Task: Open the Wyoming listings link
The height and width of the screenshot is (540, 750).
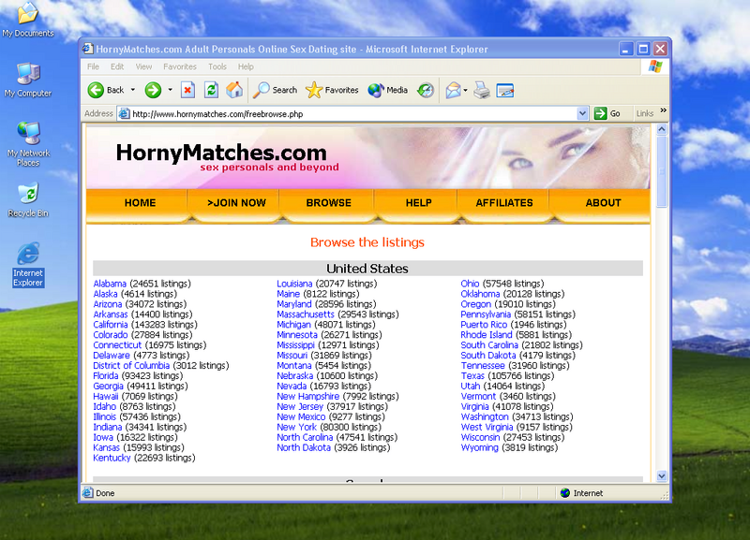Action: [479, 448]
